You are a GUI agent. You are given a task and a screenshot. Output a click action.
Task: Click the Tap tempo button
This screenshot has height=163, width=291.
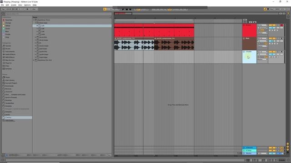click(3, 9)
